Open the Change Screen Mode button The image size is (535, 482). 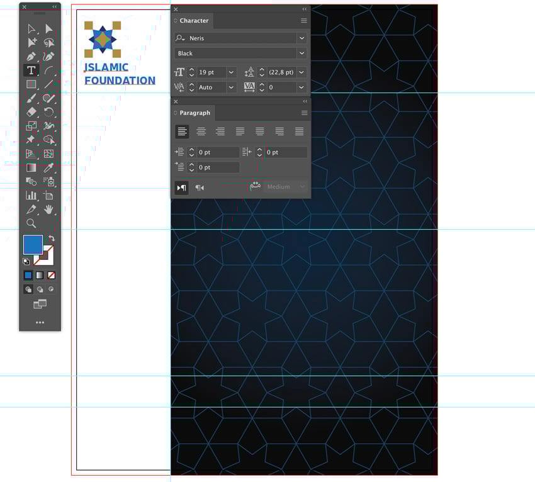click(40, 303)
